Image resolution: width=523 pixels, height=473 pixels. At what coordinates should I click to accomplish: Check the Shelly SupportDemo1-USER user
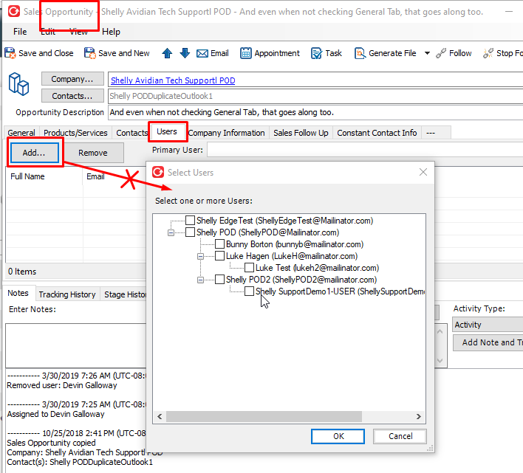[x=249, y=291]
